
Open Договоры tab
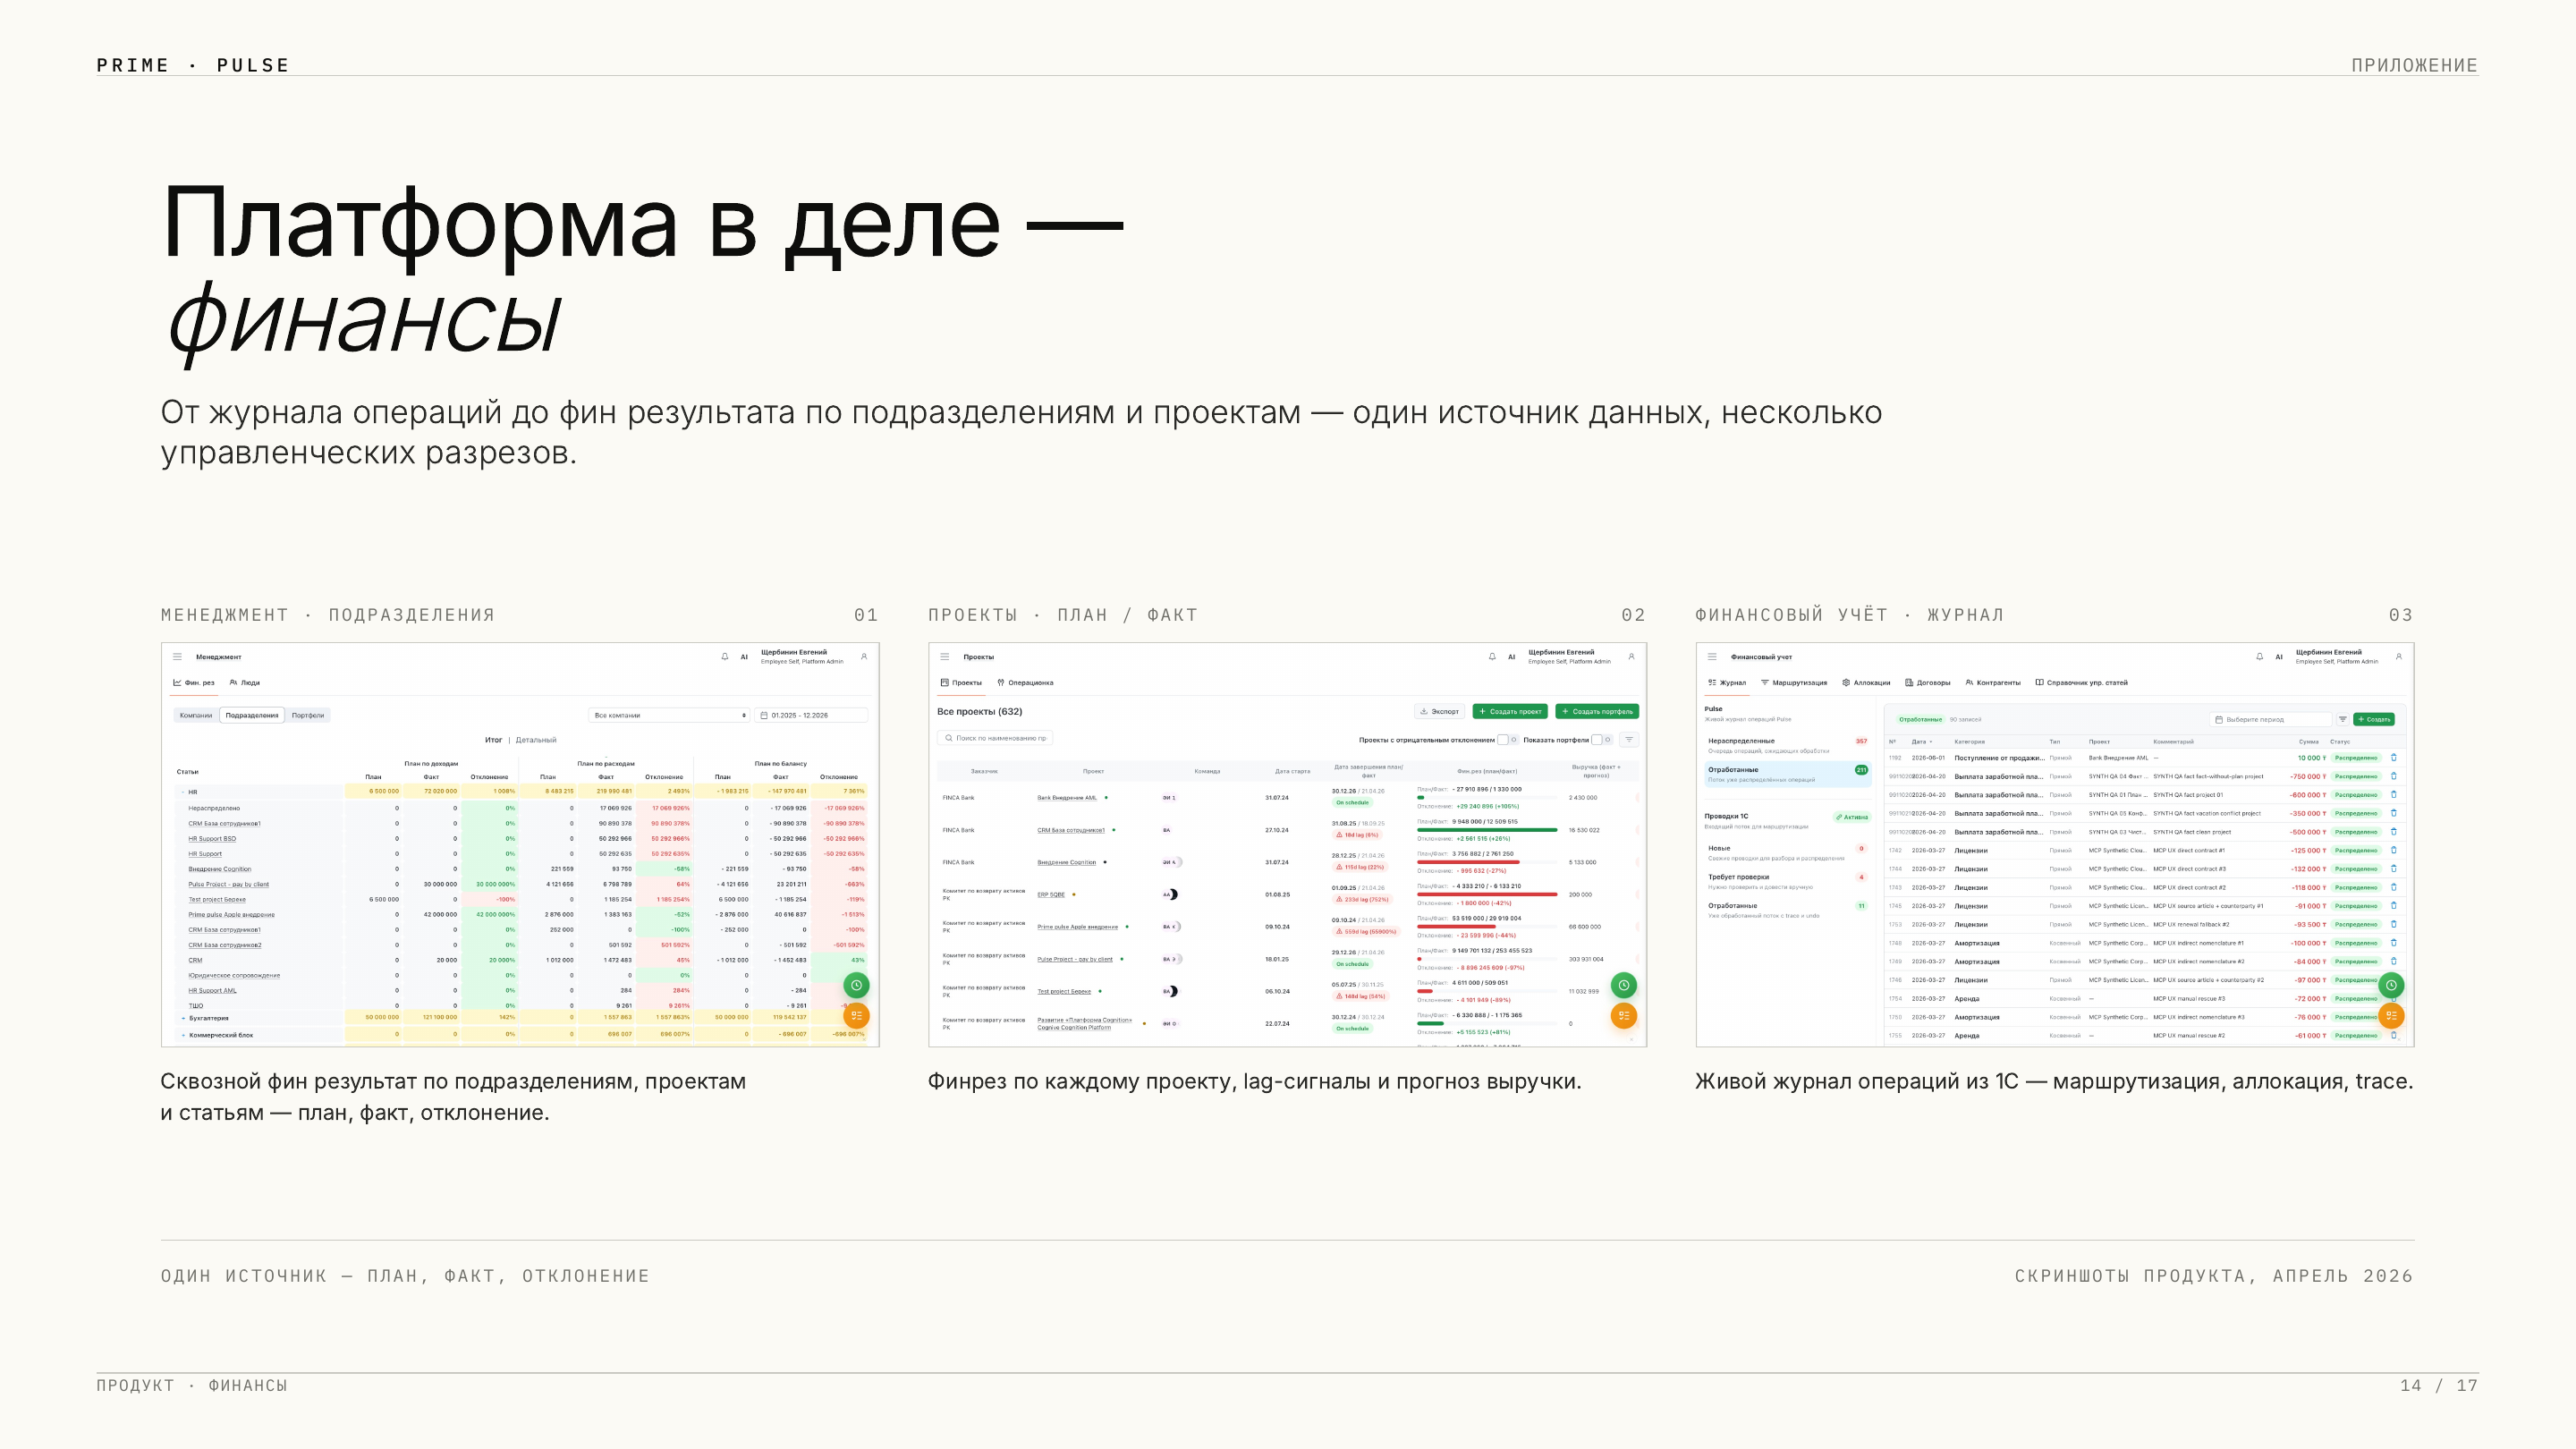(1928, 683)
